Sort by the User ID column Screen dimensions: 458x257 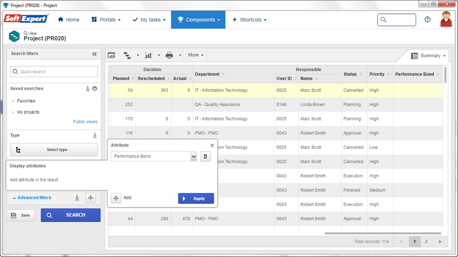(x=287, y=79)
